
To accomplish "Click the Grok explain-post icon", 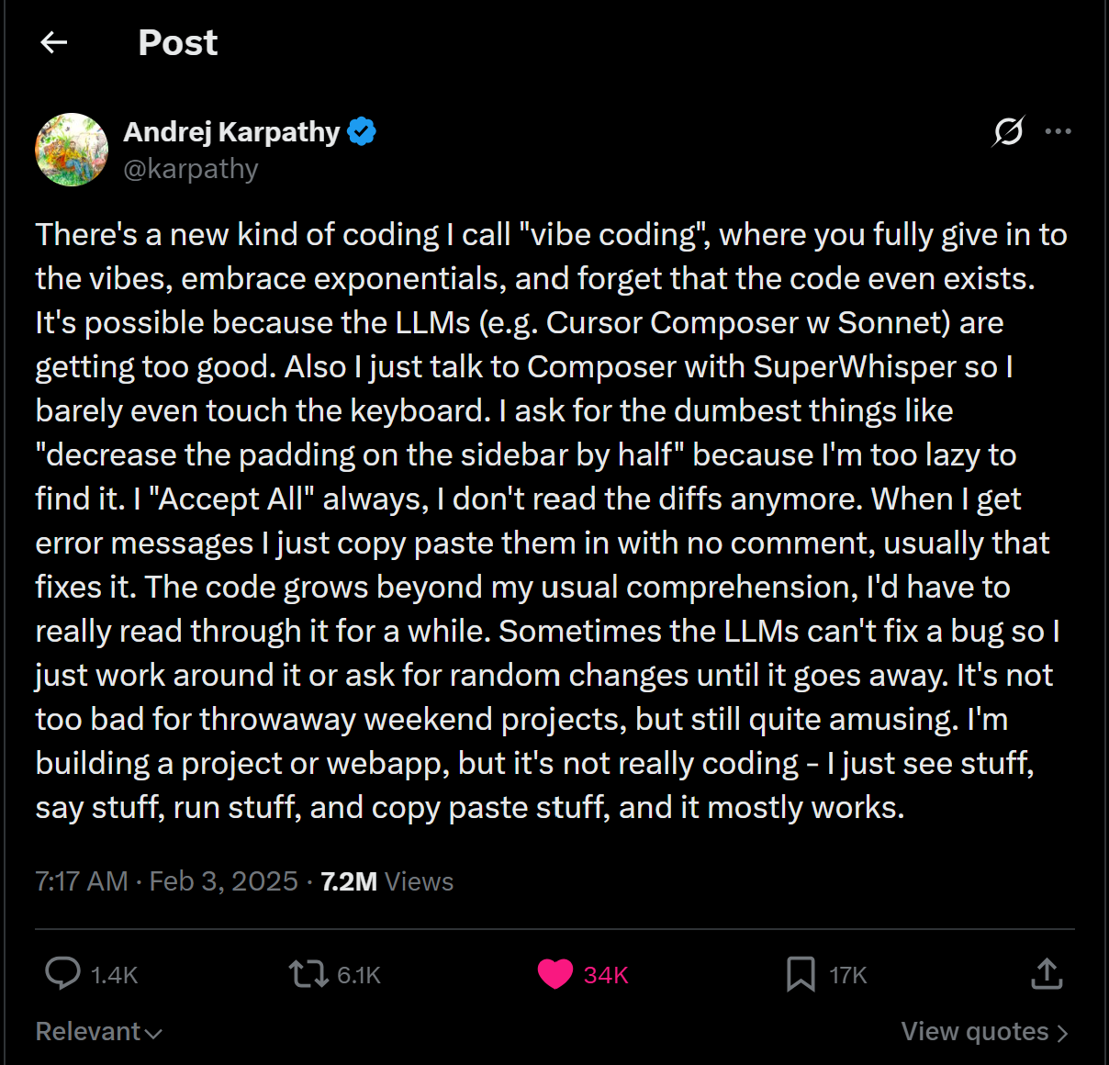I will (1008, 131).
